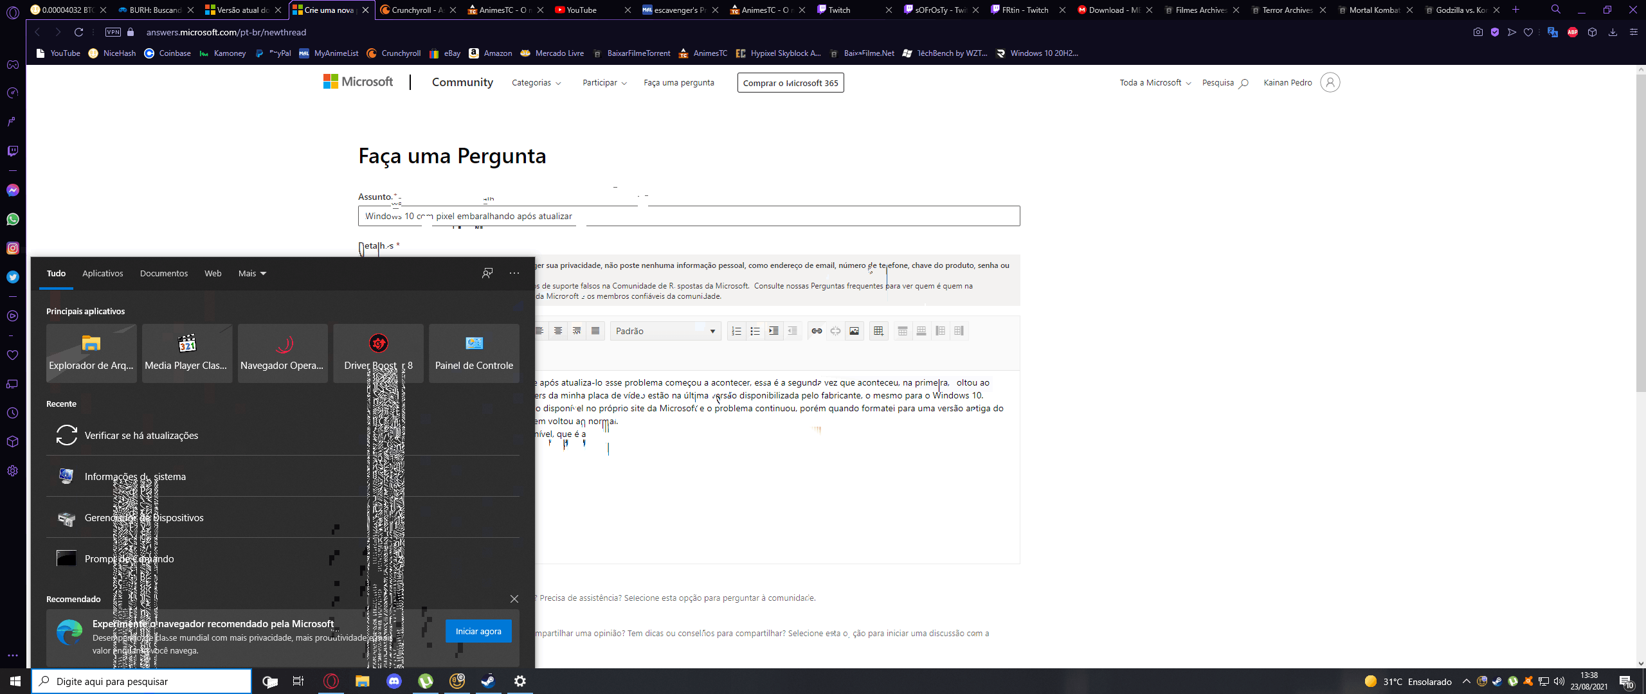Open Informações do sistema recent item
This screenshot has height=694, width=1646.
coord(283,477)
